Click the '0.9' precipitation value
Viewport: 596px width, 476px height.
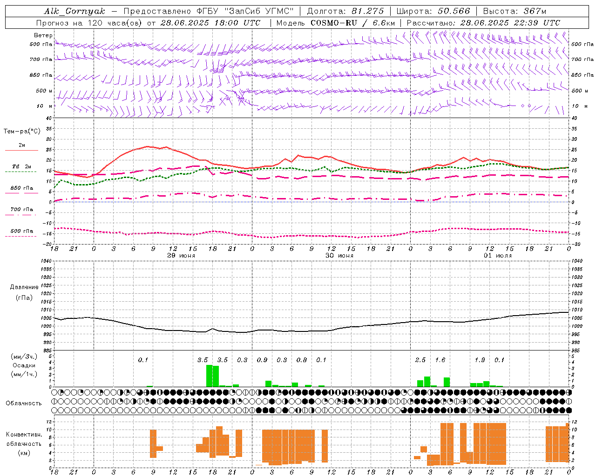click(262, 360)
